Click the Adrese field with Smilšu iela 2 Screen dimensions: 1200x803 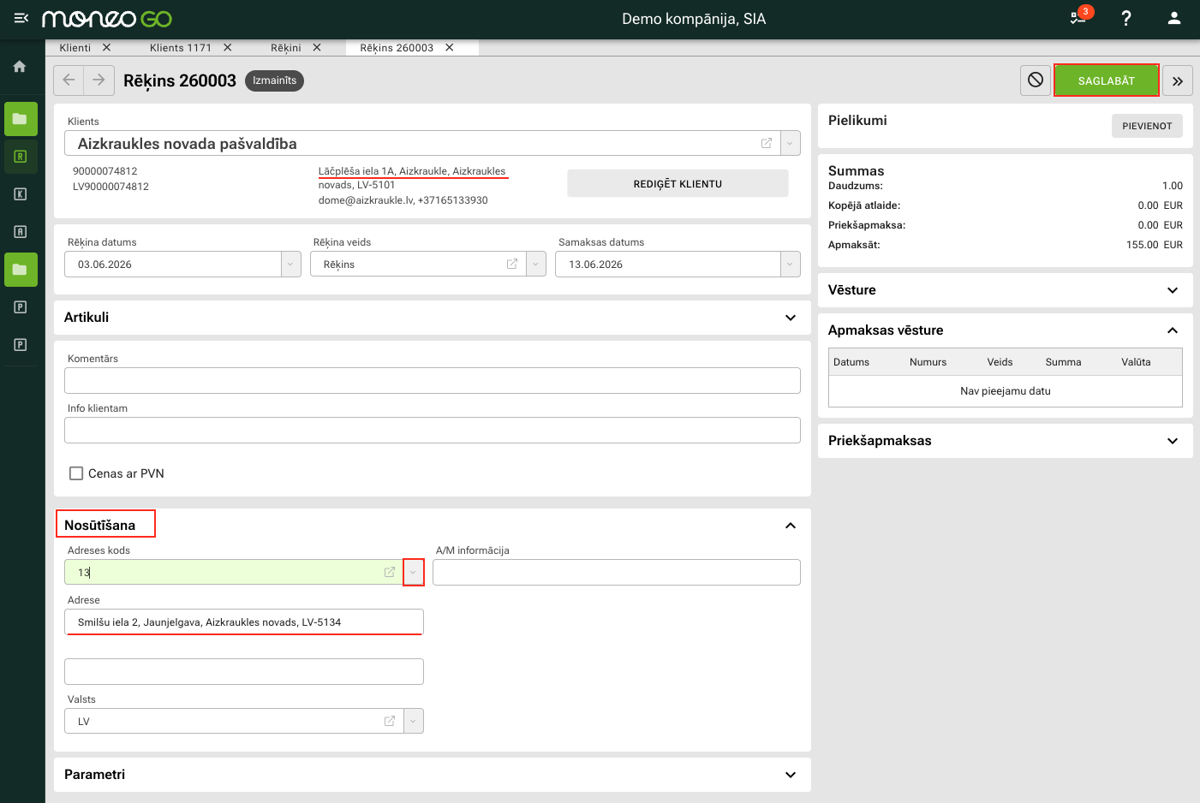tap(244, 622)
